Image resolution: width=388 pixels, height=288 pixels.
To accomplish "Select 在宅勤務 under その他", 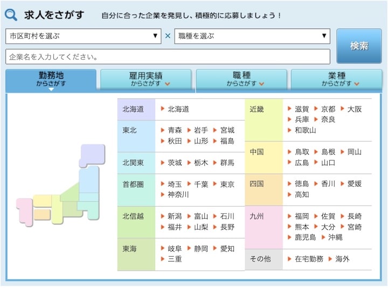I will coord(309,259).
